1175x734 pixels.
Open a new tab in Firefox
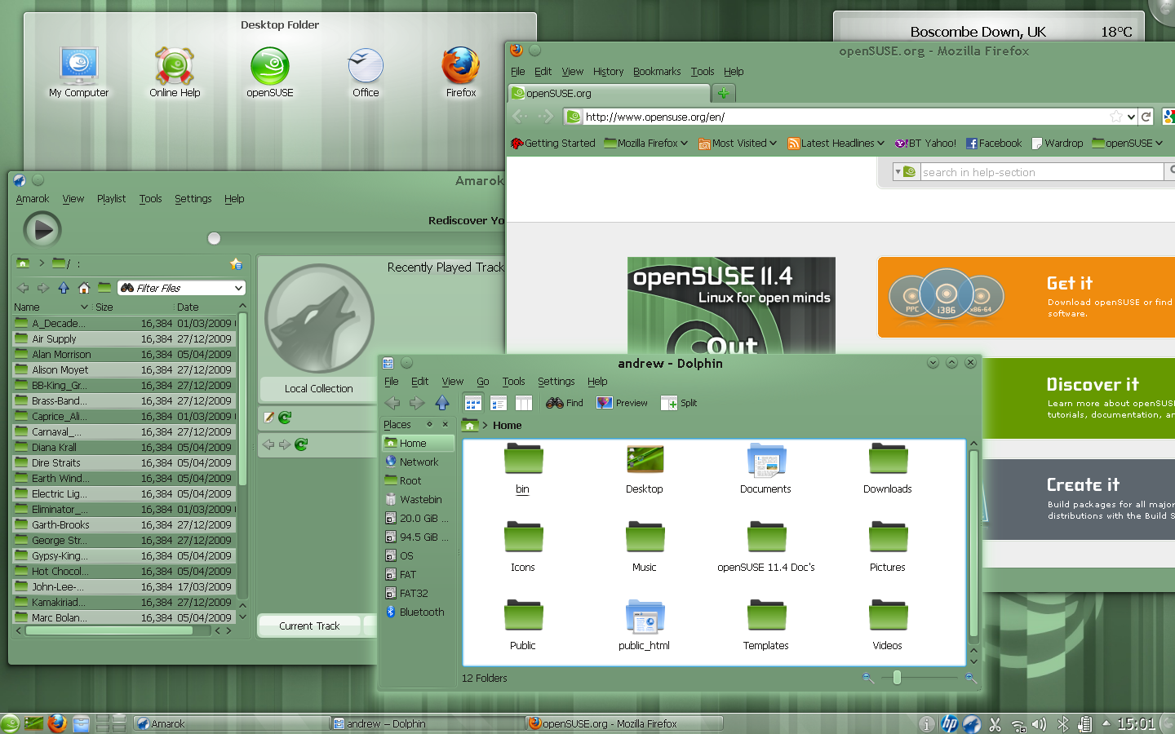(724, 93)
